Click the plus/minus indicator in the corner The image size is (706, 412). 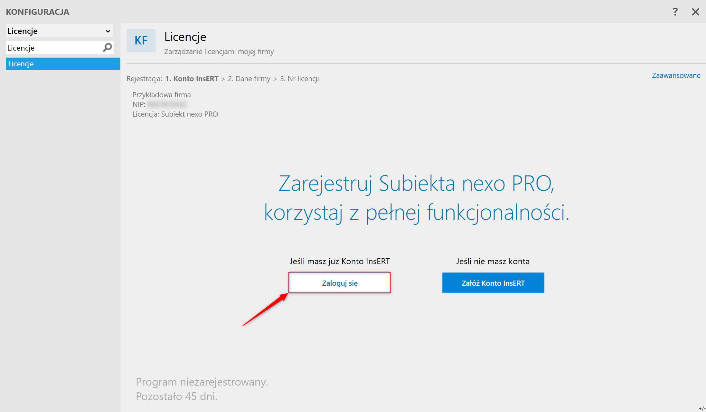coord(702,408)
